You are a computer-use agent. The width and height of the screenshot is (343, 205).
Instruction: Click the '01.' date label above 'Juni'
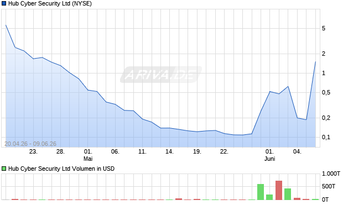point(269,151)
